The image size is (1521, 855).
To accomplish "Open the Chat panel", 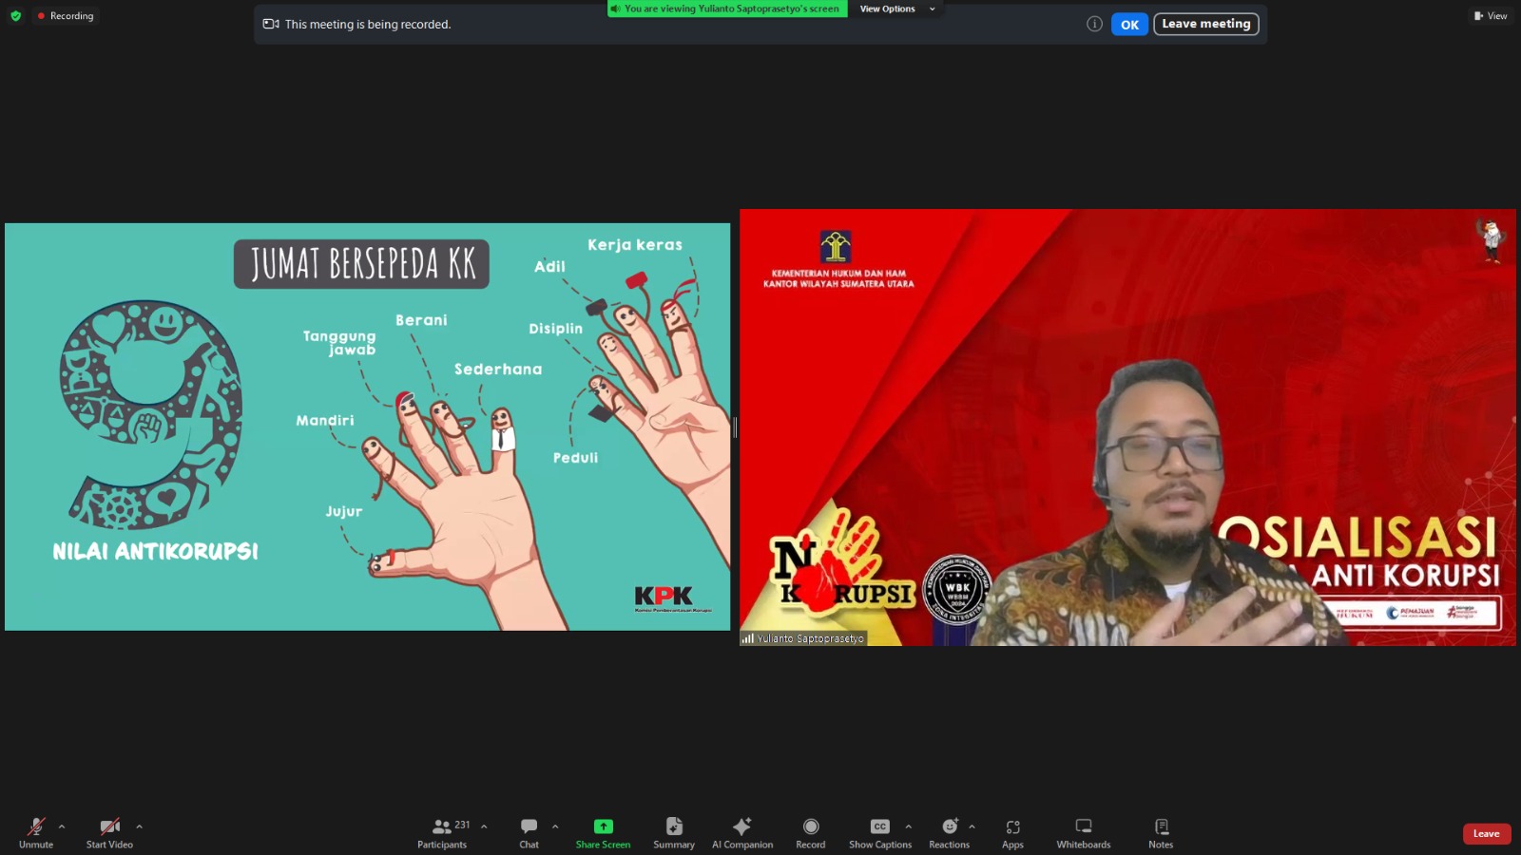I will tap(529, 832).
